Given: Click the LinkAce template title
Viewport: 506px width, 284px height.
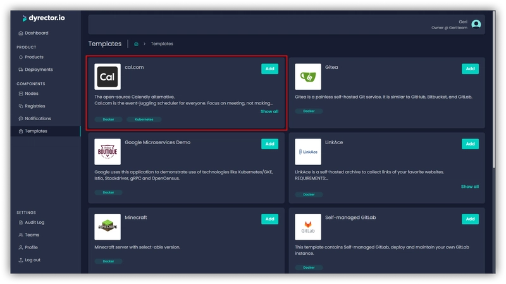Looking at the screenshot, I should [x=334, y=142].
